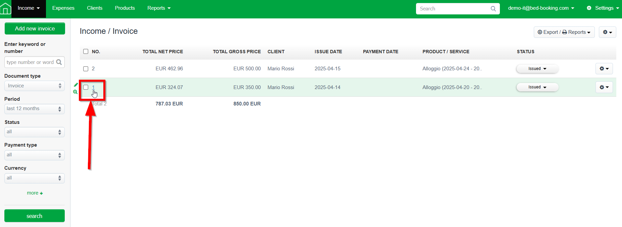Click EUR 324.07 net price cell
The height and width of the screenshot is (227, 622).
[169, 87]
